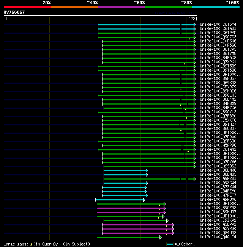Choose the UniRef100_A9S9S2 label
243x247 pixels.
218,166
